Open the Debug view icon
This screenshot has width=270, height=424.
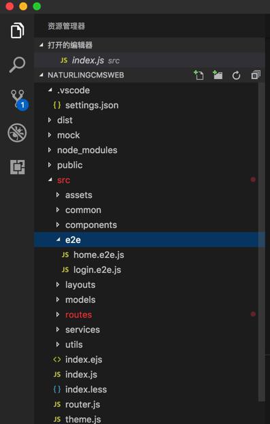tap(17, 133)
